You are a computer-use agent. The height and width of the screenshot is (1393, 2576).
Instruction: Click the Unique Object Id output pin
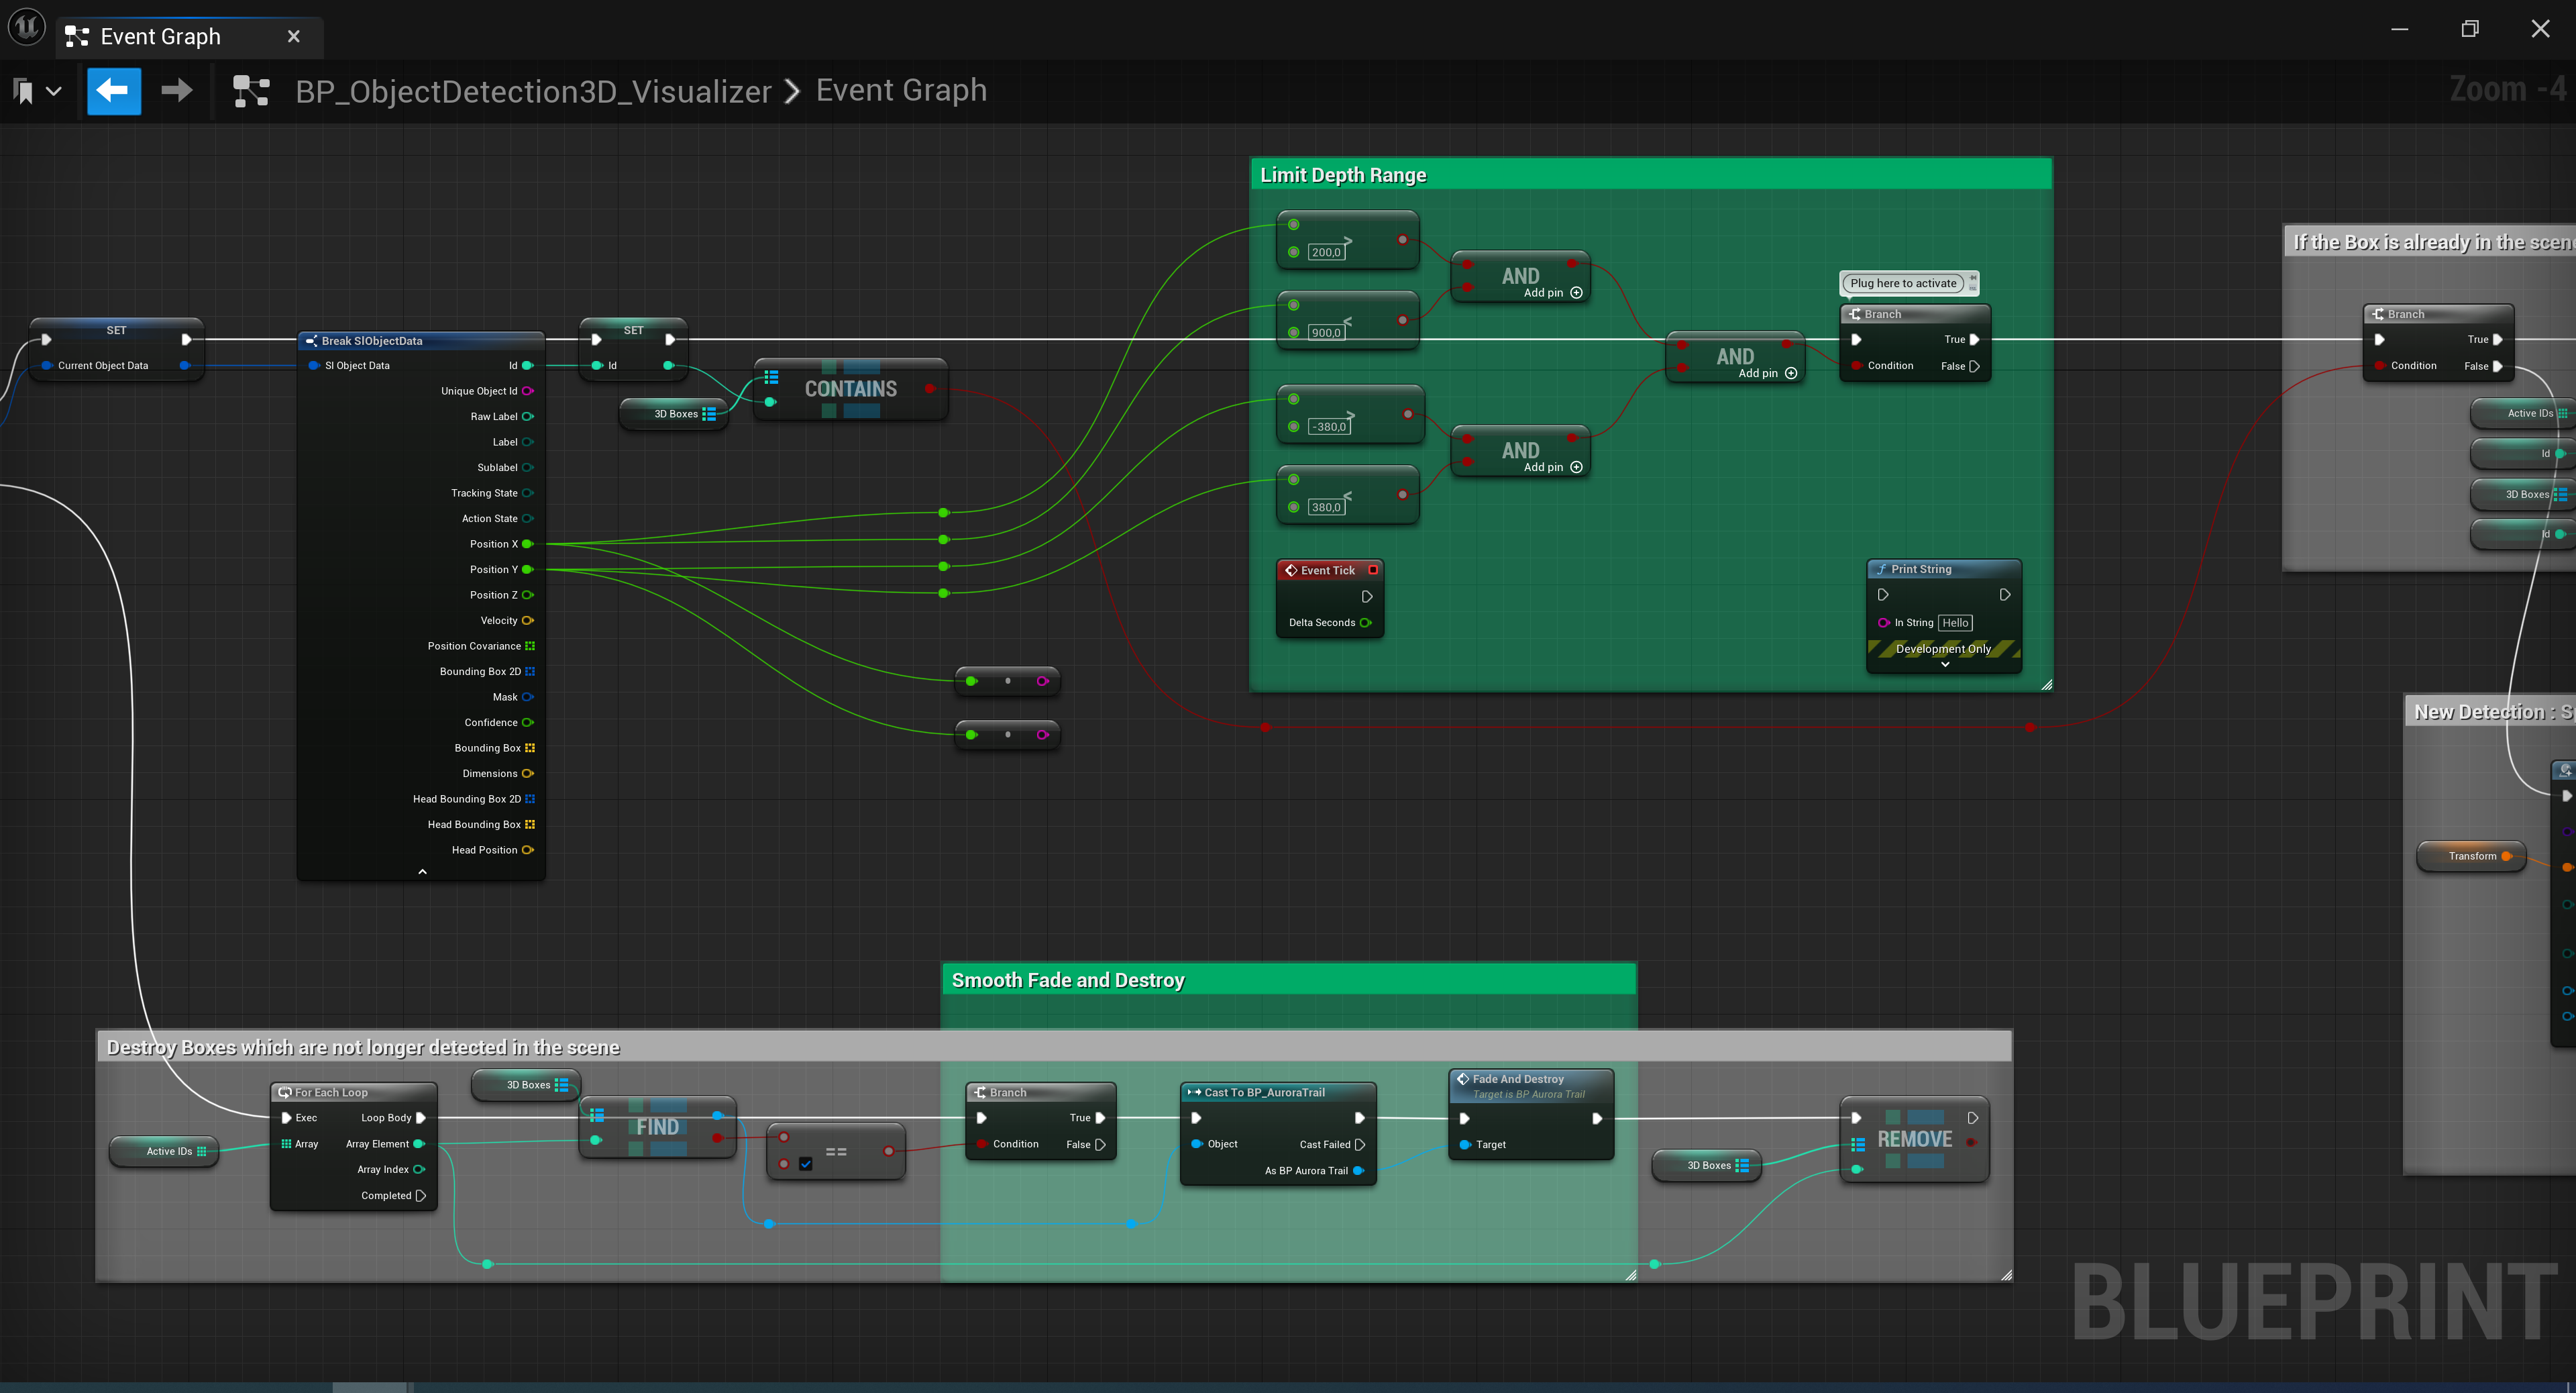pos(527,391)
